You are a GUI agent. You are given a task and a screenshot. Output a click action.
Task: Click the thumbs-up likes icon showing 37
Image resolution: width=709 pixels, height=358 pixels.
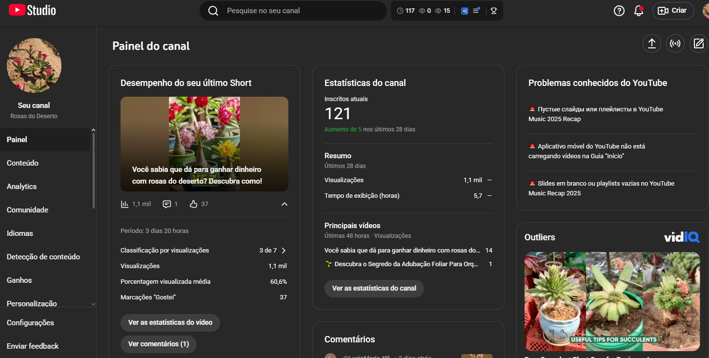pos(194,204)
